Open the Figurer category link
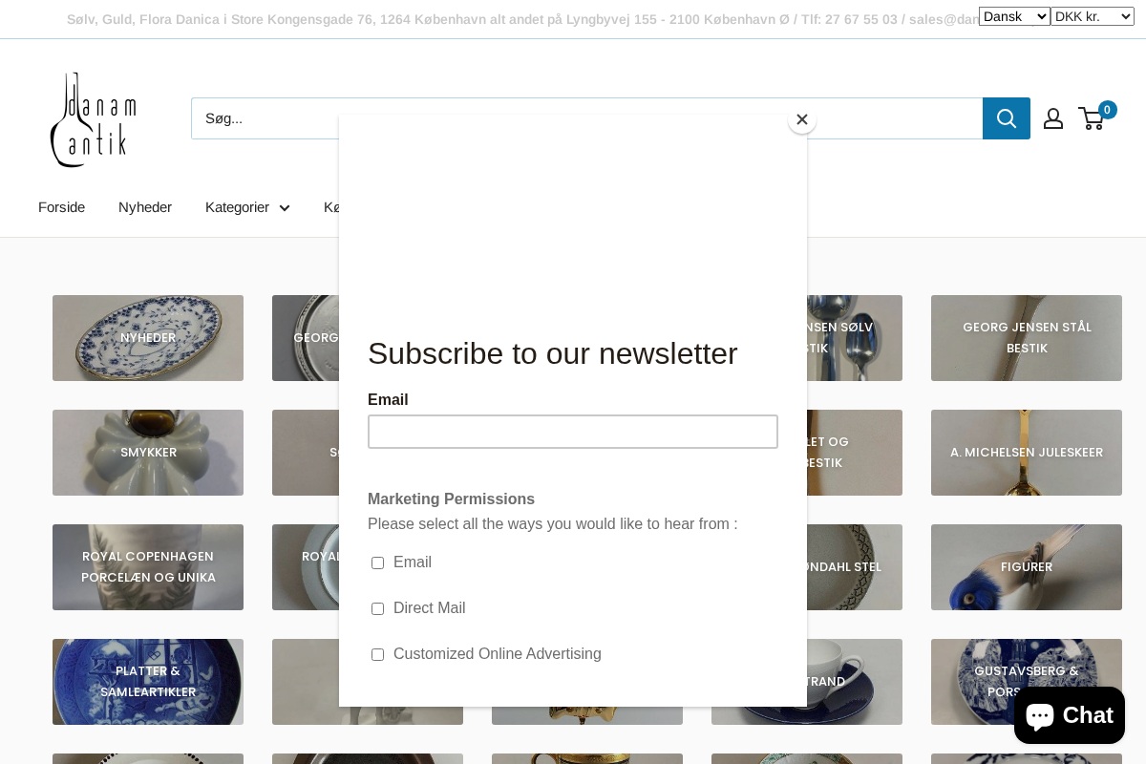The height and width of the screenshot is (764, 1146). point(1026,566)
